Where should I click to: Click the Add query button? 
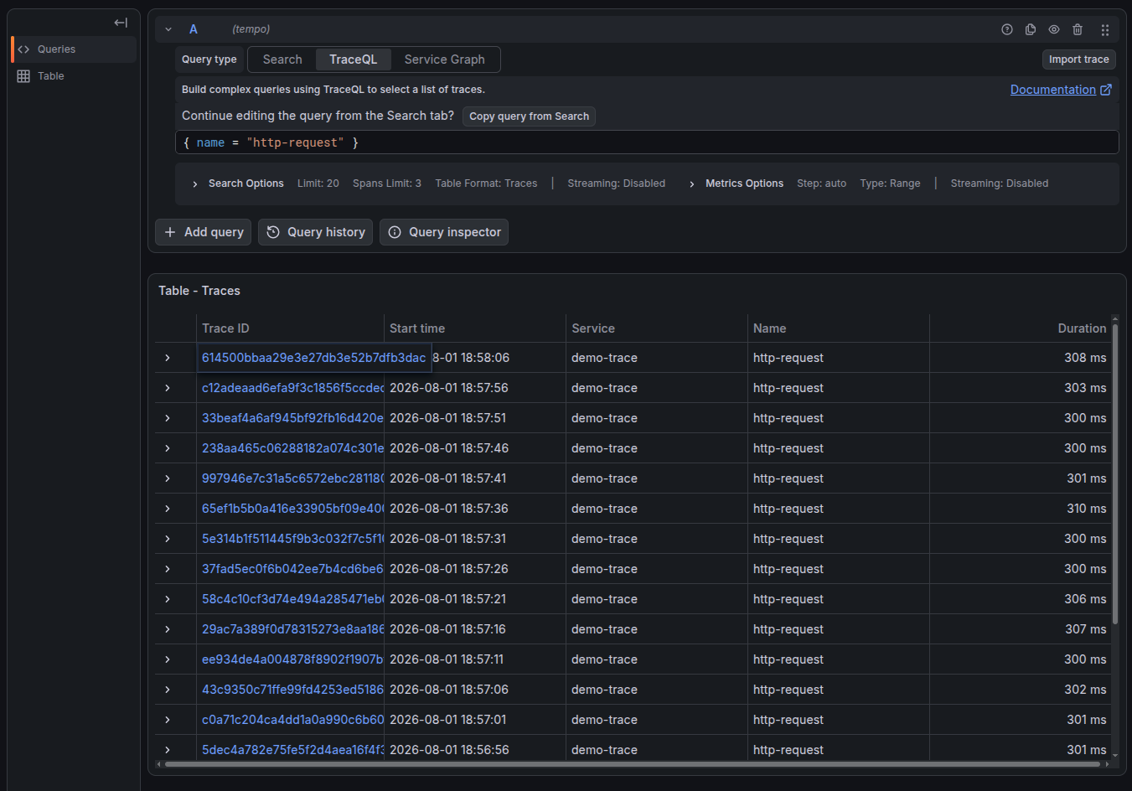204,232
